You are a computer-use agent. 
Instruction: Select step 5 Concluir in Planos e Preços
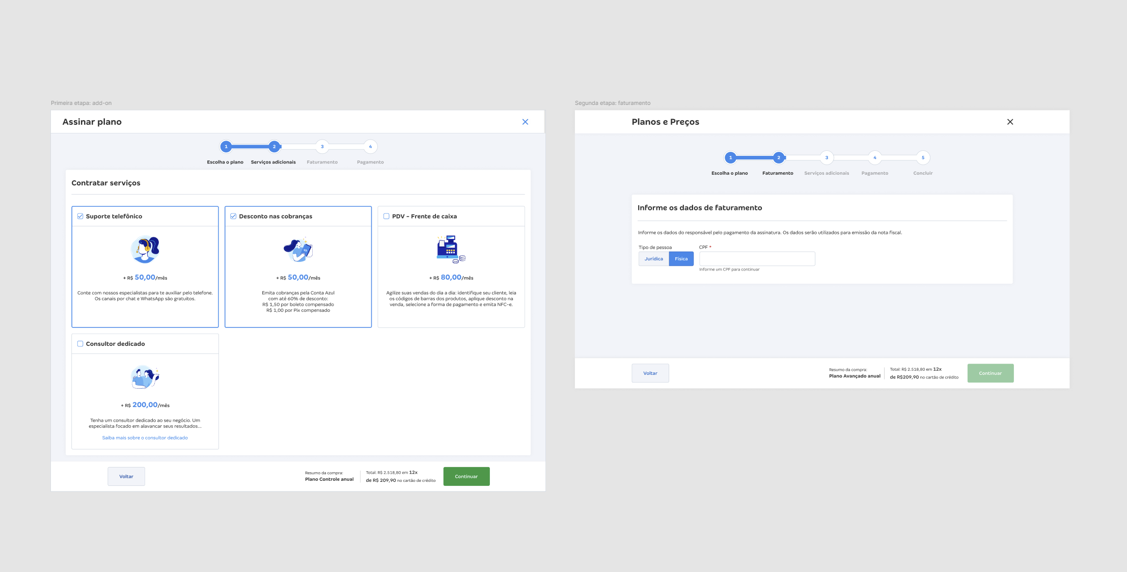point(923,158)
